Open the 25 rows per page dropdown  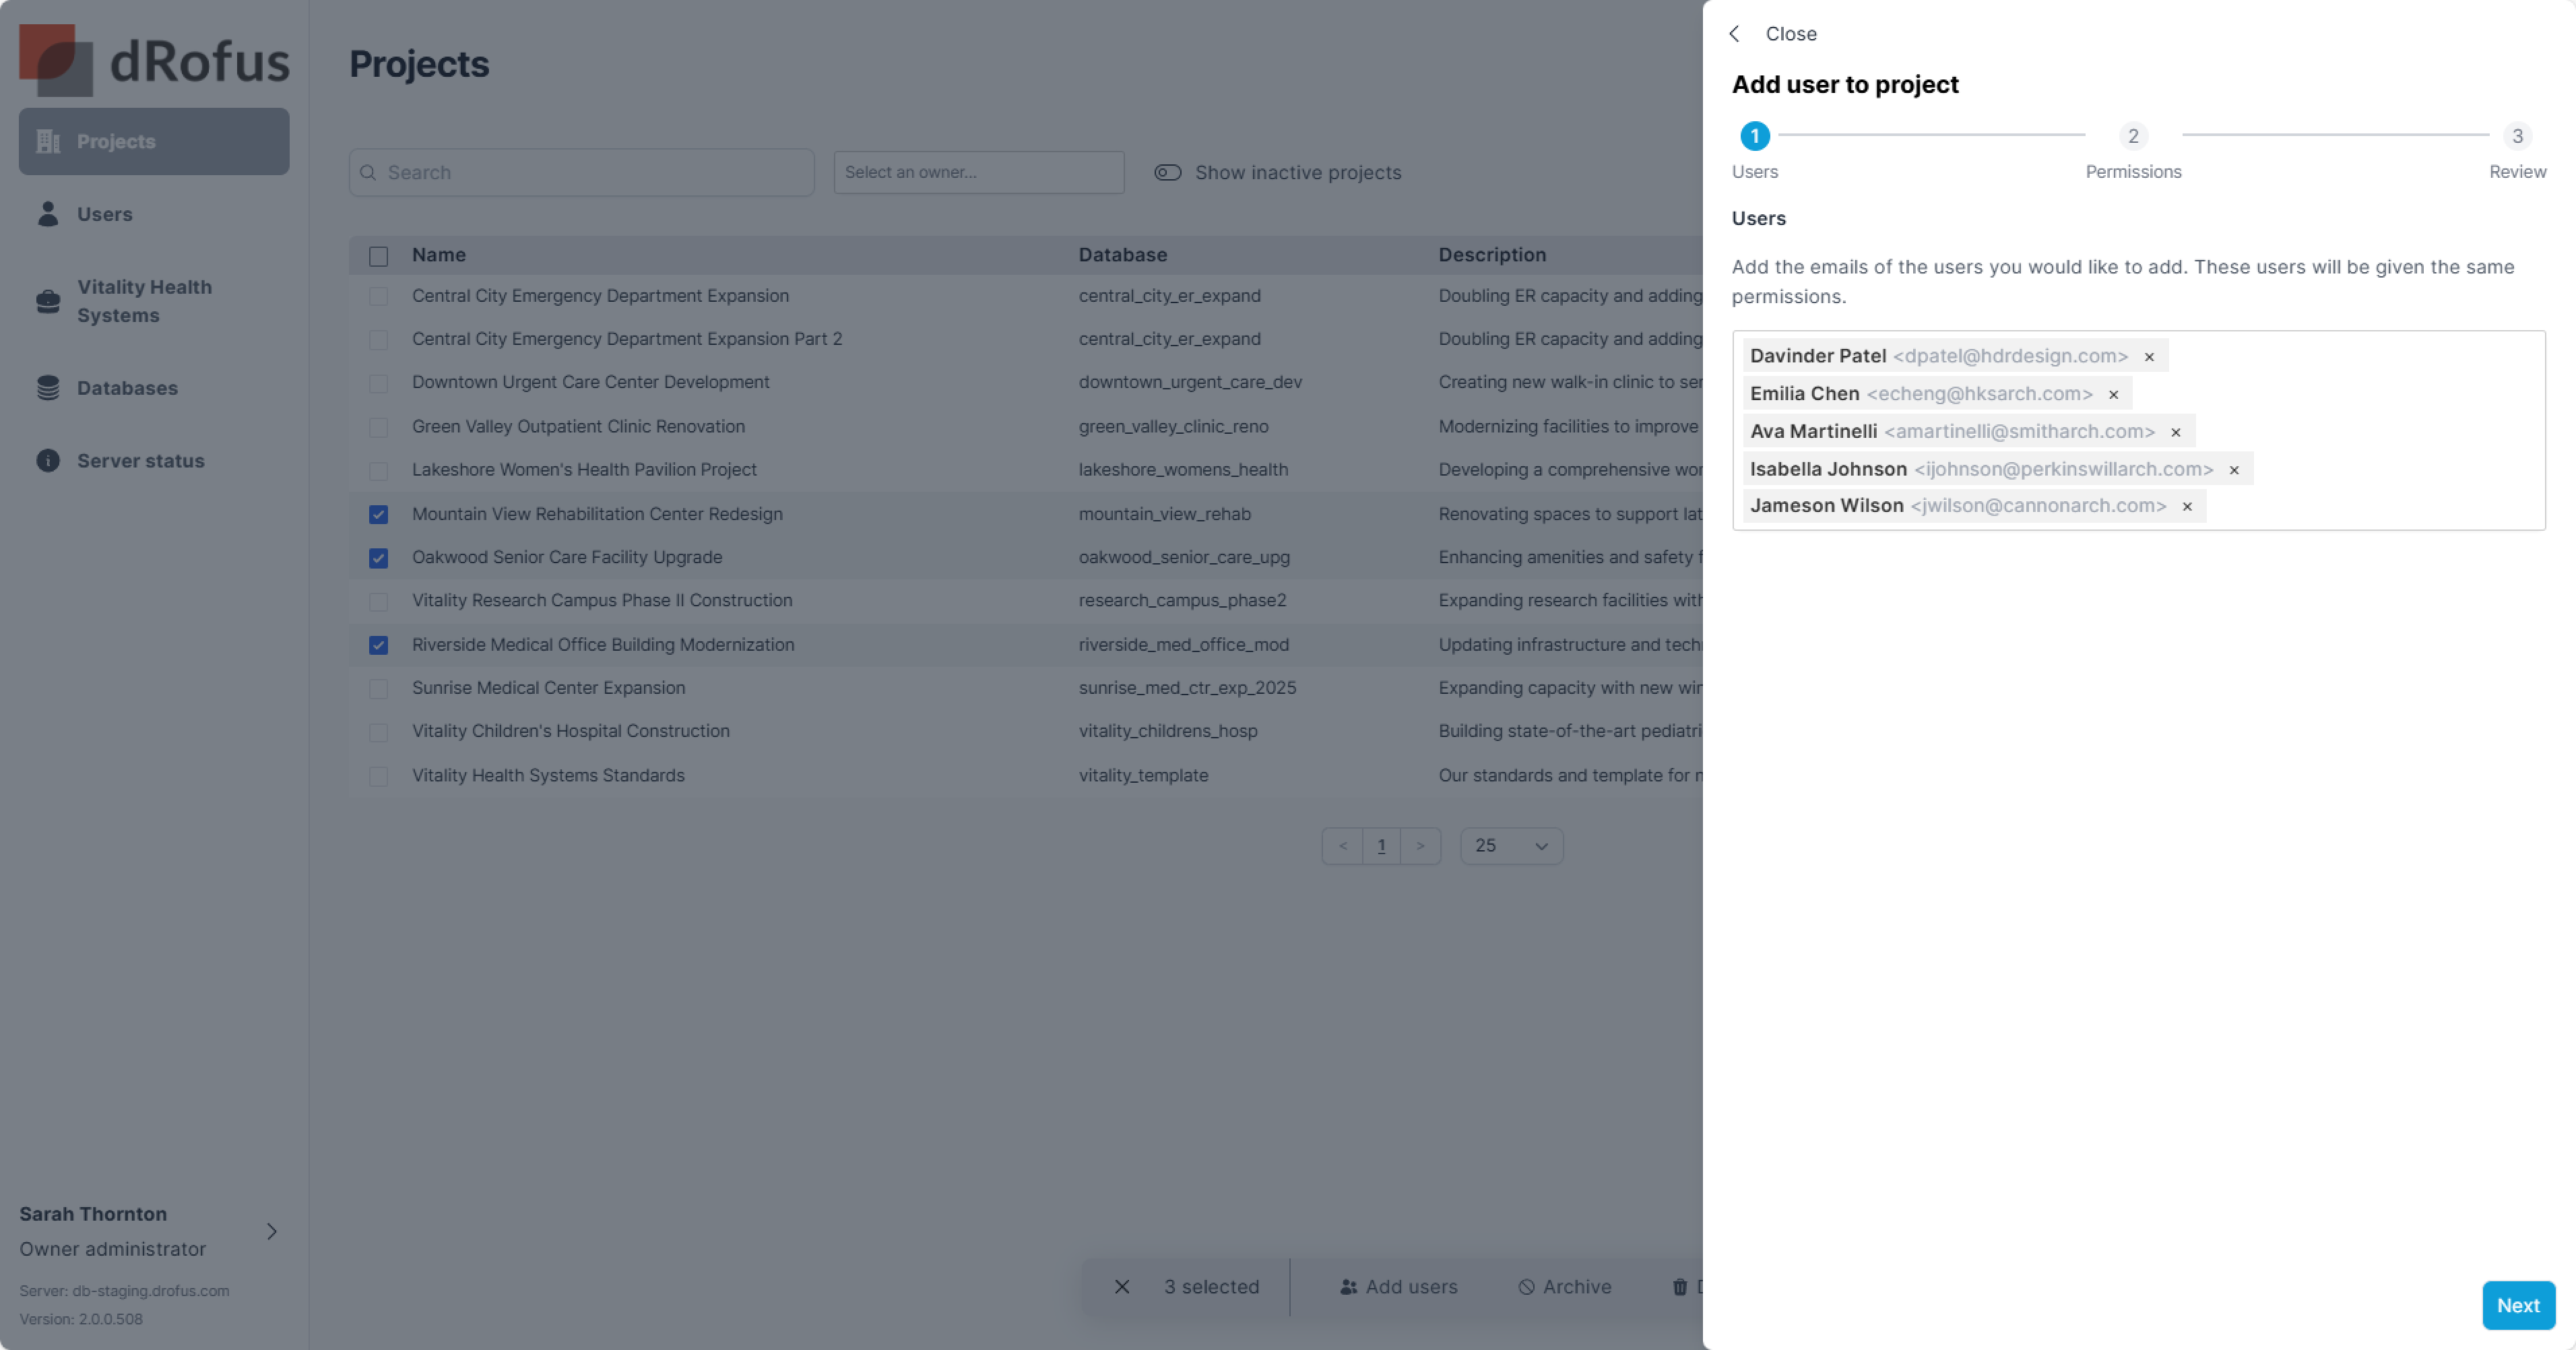point(1511,846)
